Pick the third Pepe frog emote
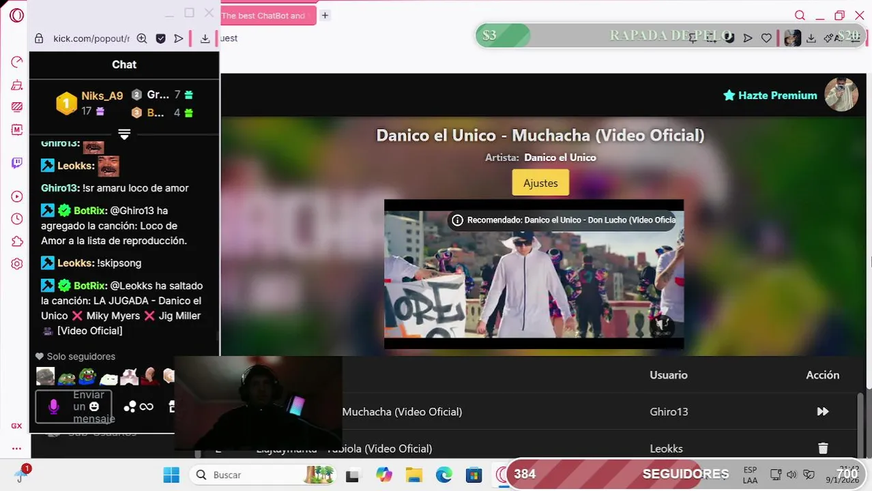The image size is (872, 491). coord(87,376)
